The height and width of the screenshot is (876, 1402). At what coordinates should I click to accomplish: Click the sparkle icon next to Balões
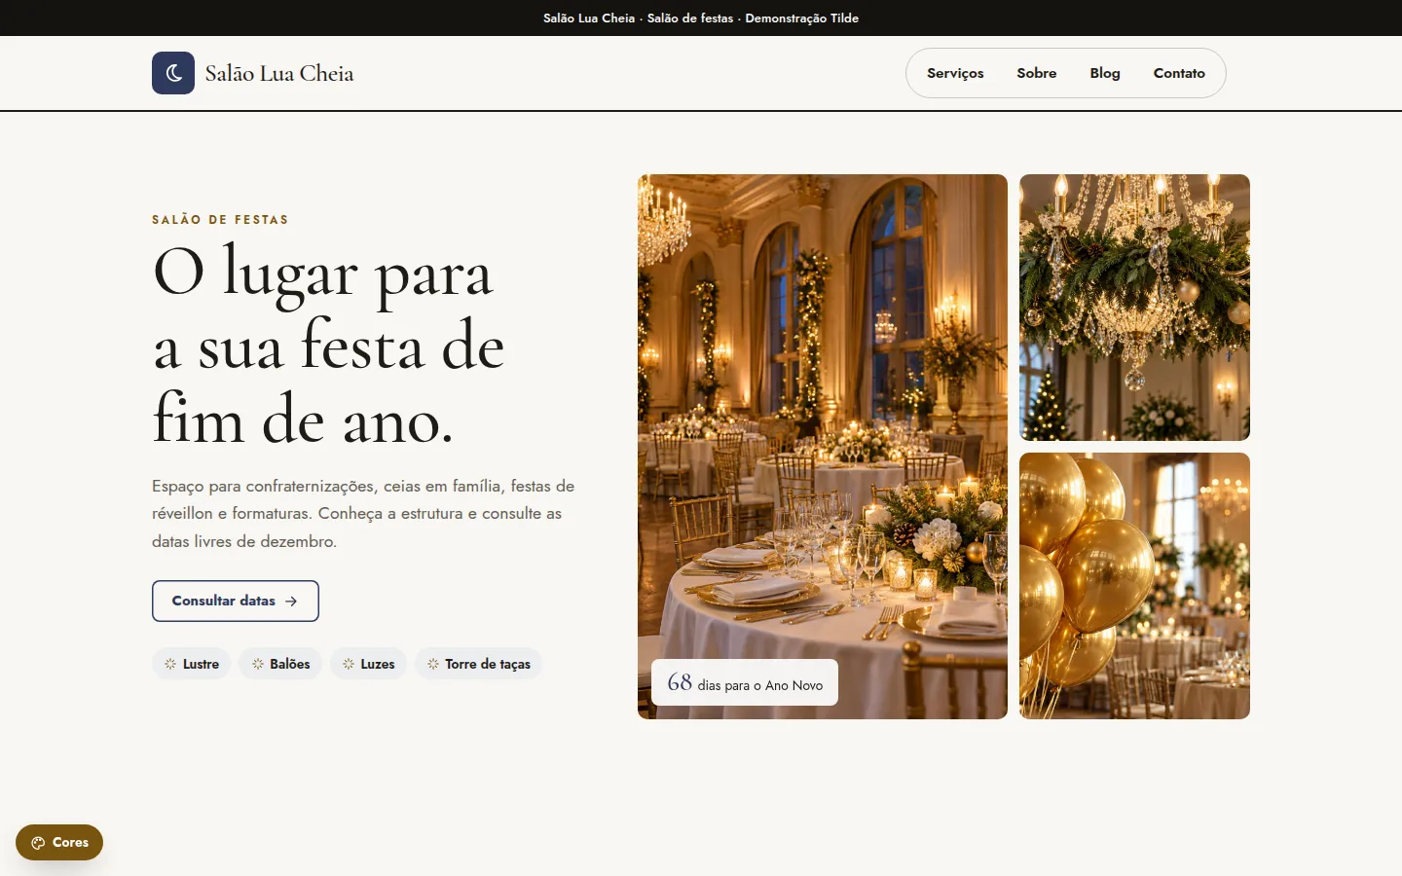[x=258, y=664]
